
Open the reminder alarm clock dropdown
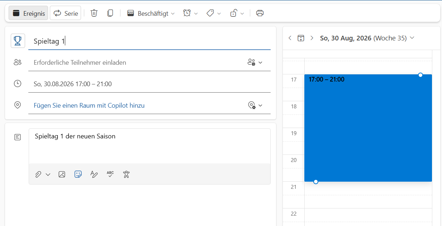click(x=190, y=13)
